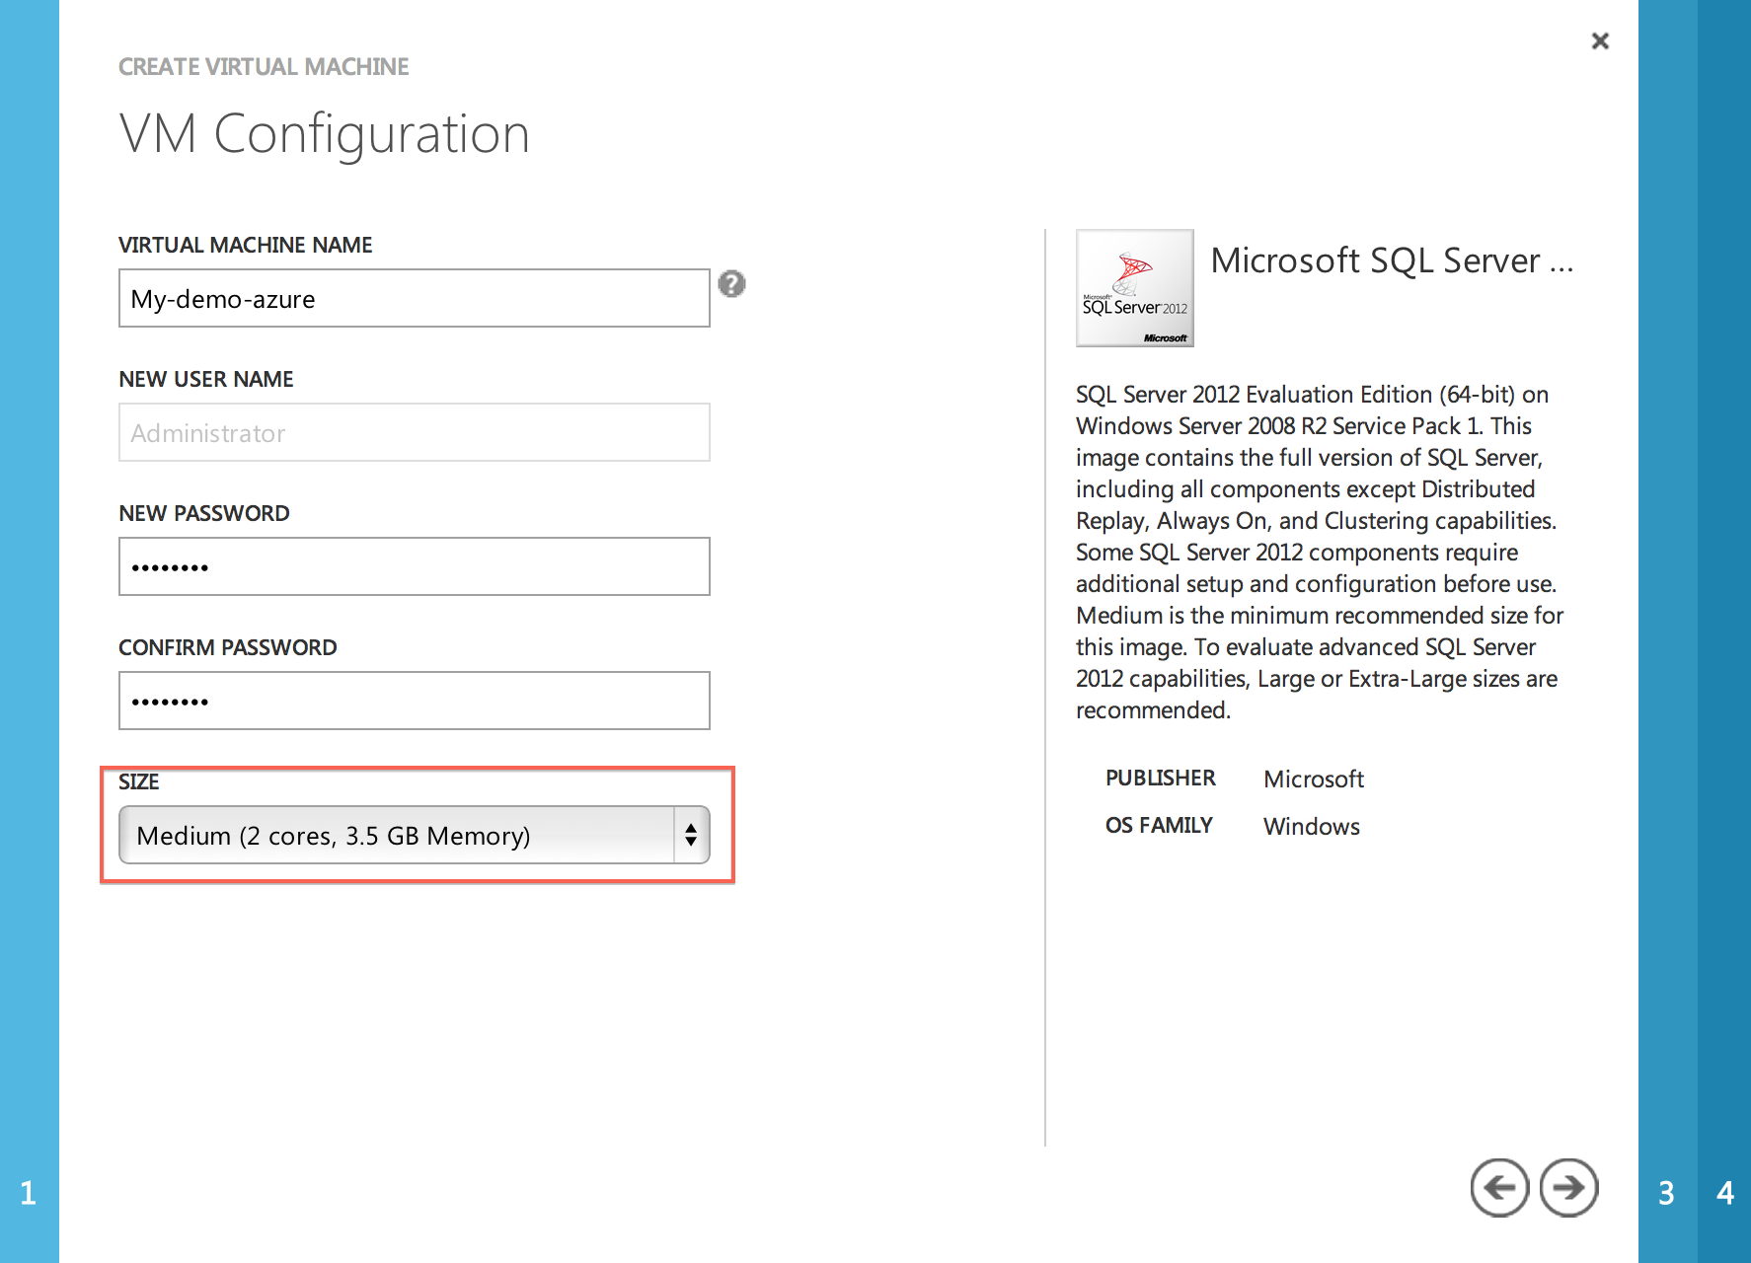Click the help question mark icon
The height and width of the screenshot is (1263, 1751).
pos(731,284)
